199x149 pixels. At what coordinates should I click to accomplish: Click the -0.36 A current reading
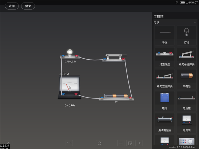(x=64, y=74)
